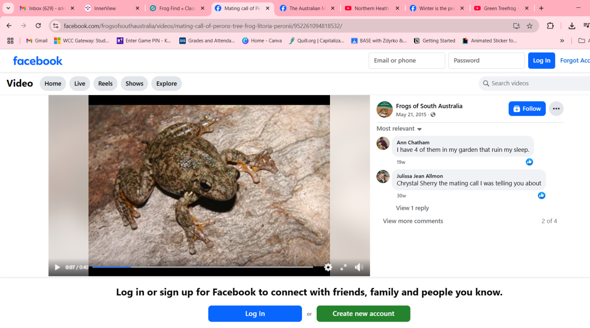Click the facebook logo
The image size is (590, 328).
pos(37,60)
